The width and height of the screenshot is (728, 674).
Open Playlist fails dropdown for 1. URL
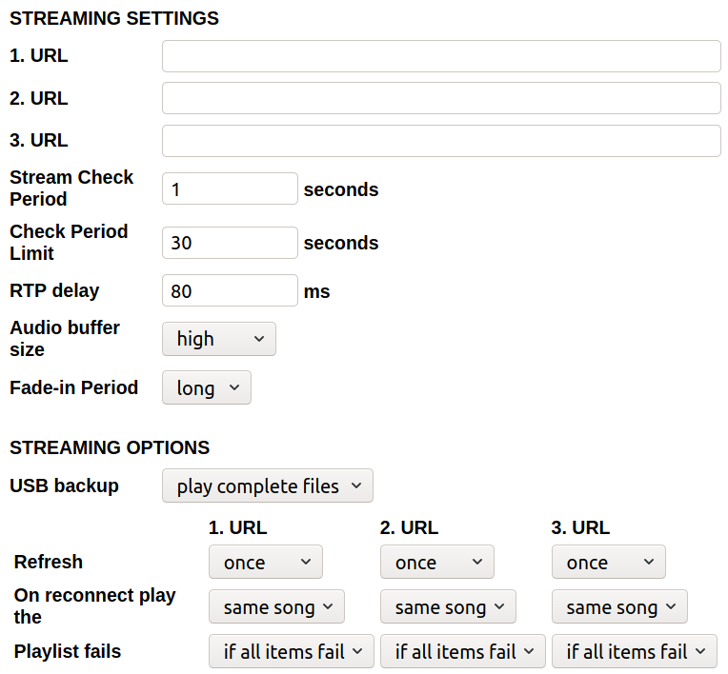point(292,651)
